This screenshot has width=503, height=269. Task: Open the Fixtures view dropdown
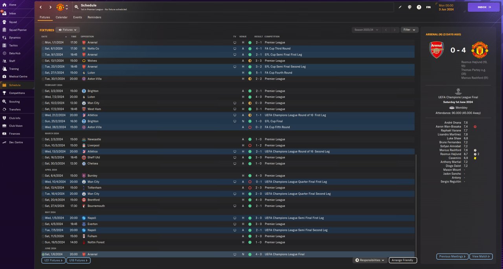tap(68, 30)
